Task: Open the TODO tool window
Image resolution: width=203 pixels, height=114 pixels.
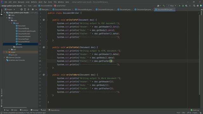Action: click(x=14, y=110)
